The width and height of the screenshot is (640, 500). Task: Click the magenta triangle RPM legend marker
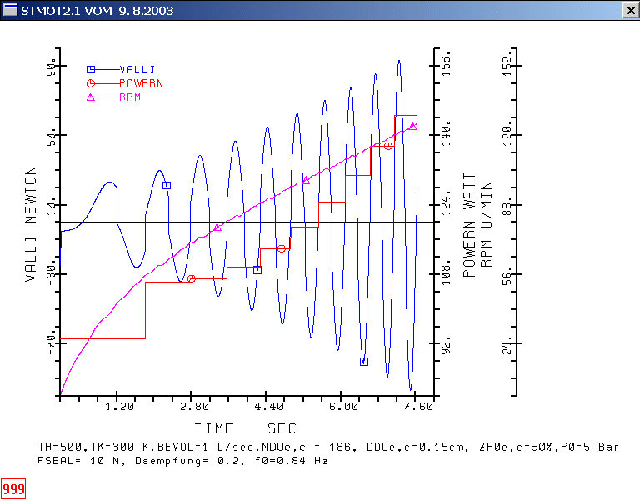coord(91,97)
